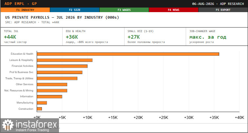
Task: Click the +0K axis tick
Action: pyautogui.click(x=37, y=118)
